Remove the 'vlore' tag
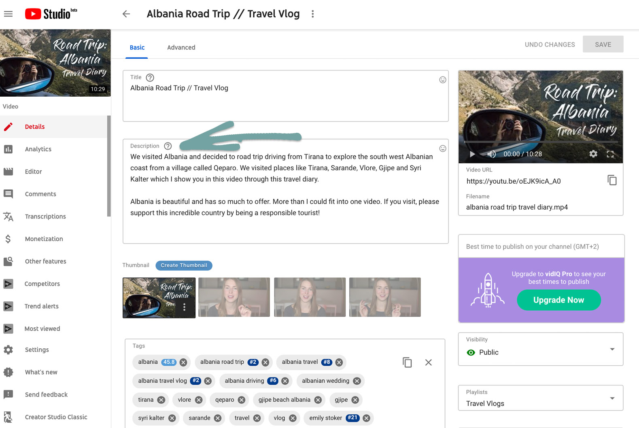 point(199,400)
